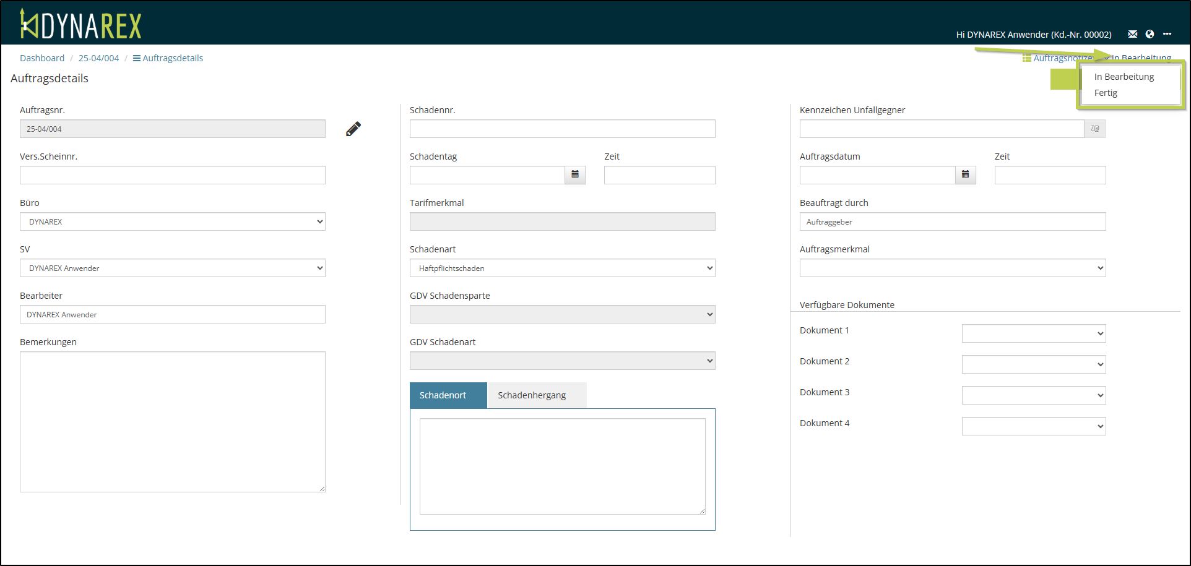Image resolution: width=1191 pixels, height=566 pixels.
Task: Open the 25-04/004 breadcrumb link
Action: 98,58
